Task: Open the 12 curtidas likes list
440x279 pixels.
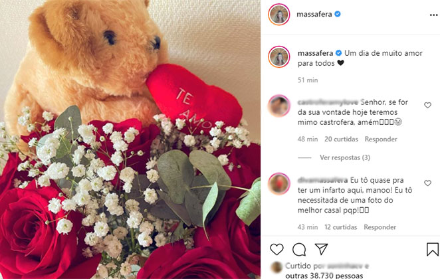Action: click(341, 227)
